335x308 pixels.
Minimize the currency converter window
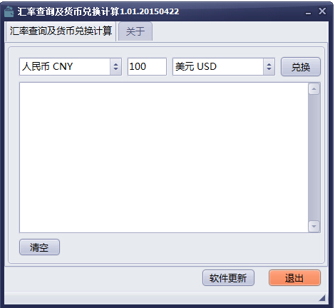(308, 12)
